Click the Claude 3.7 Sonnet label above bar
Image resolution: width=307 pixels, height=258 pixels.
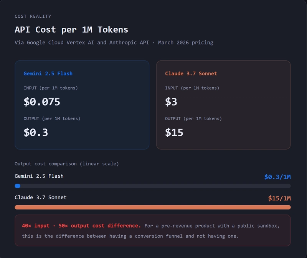tap(41, 197)
